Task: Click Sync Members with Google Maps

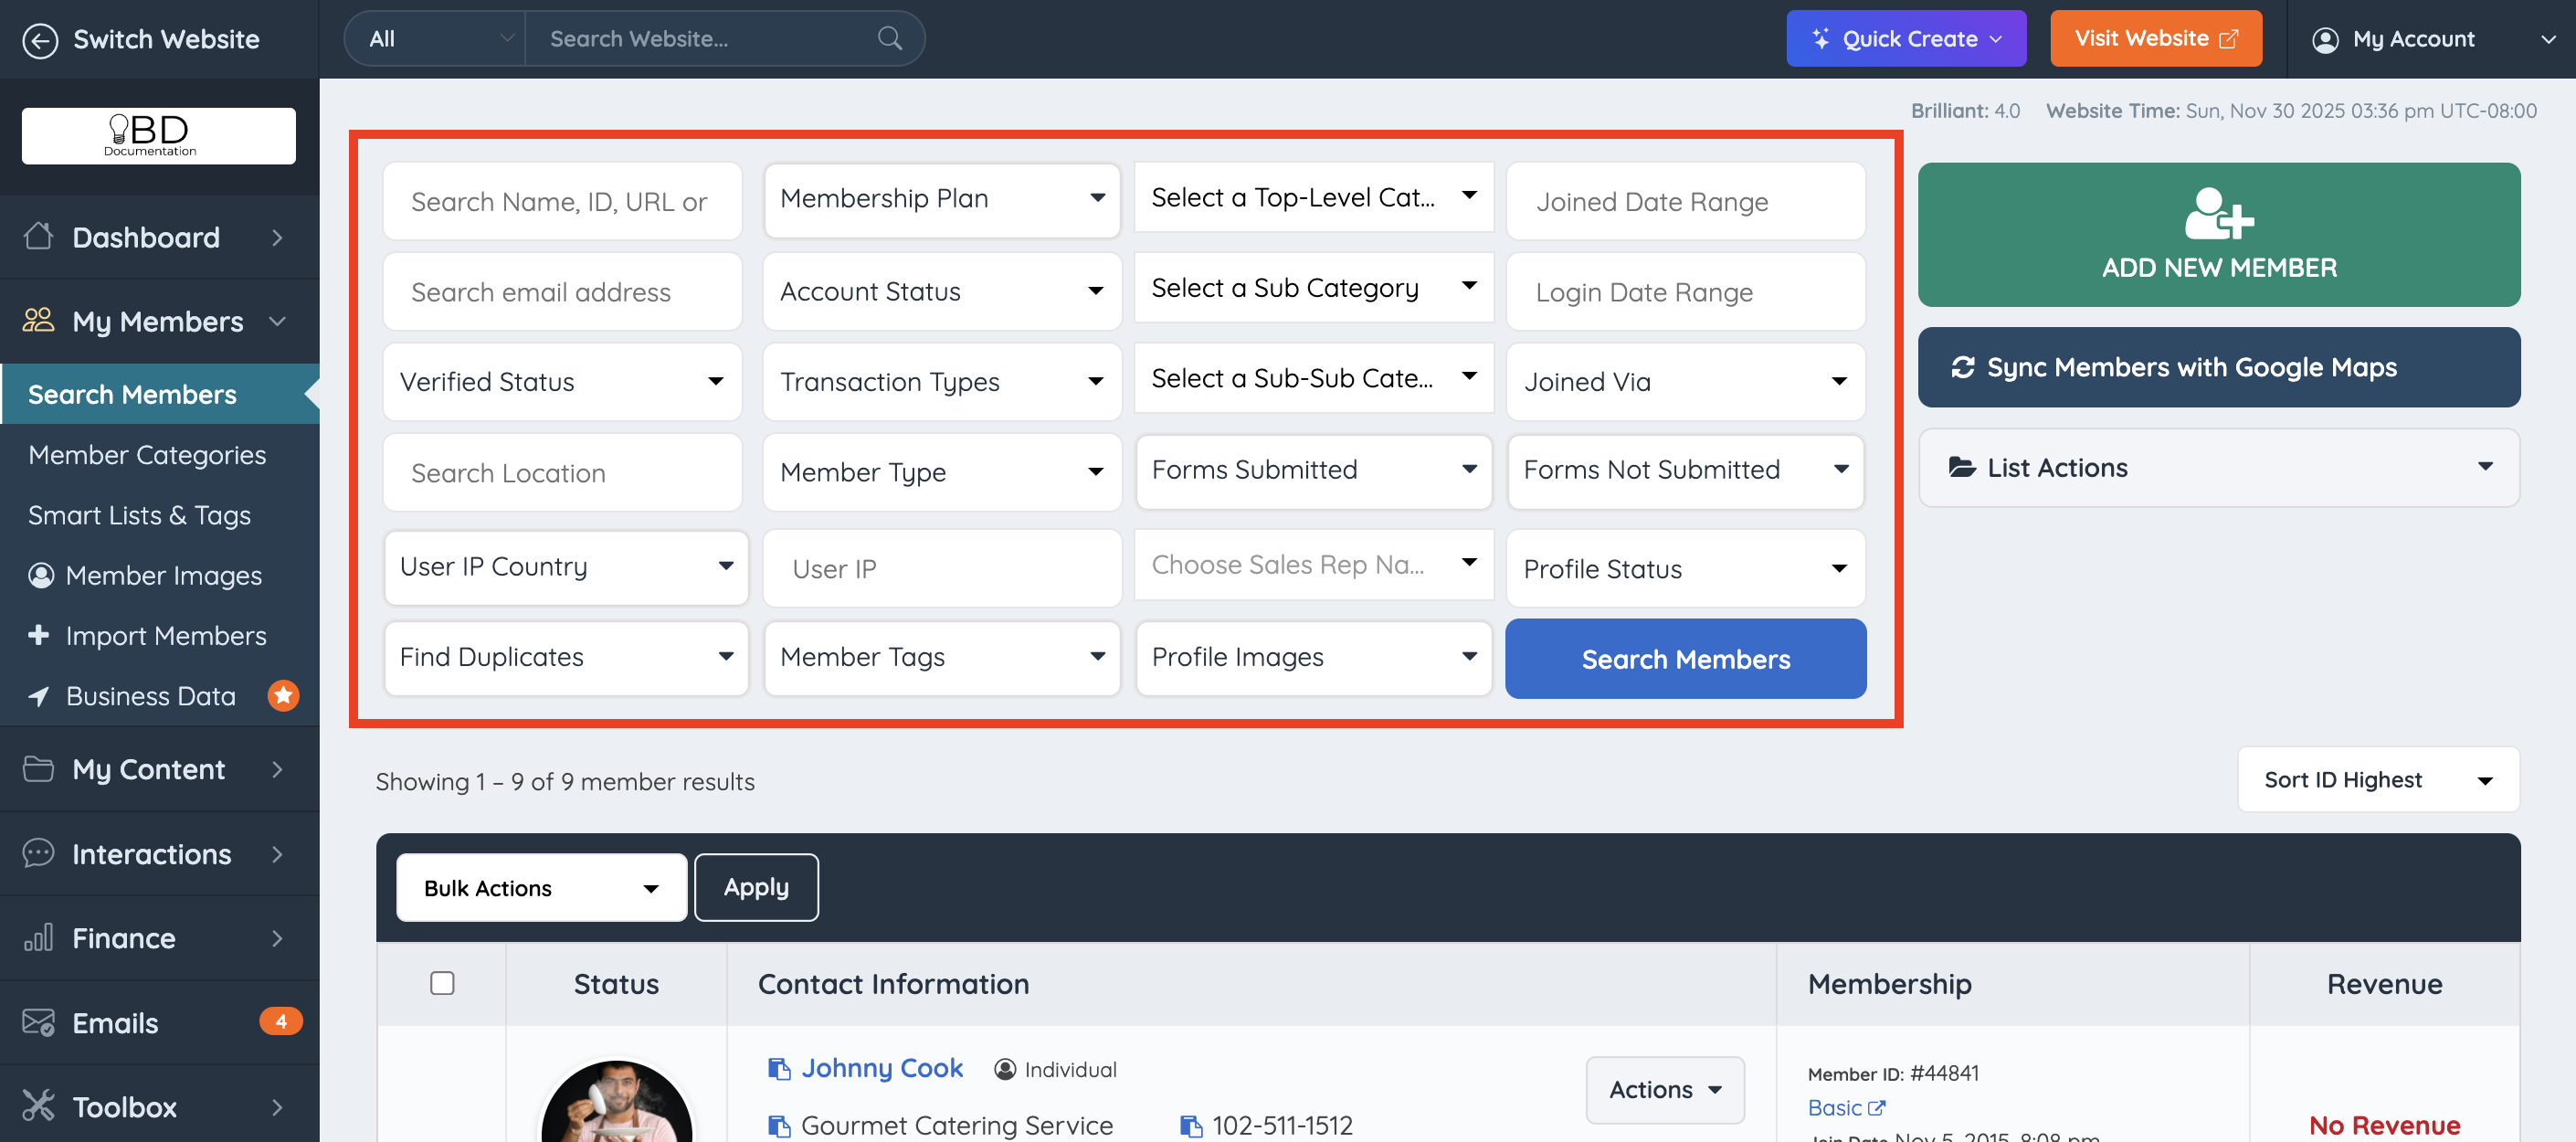Action: click(2218, 367)
